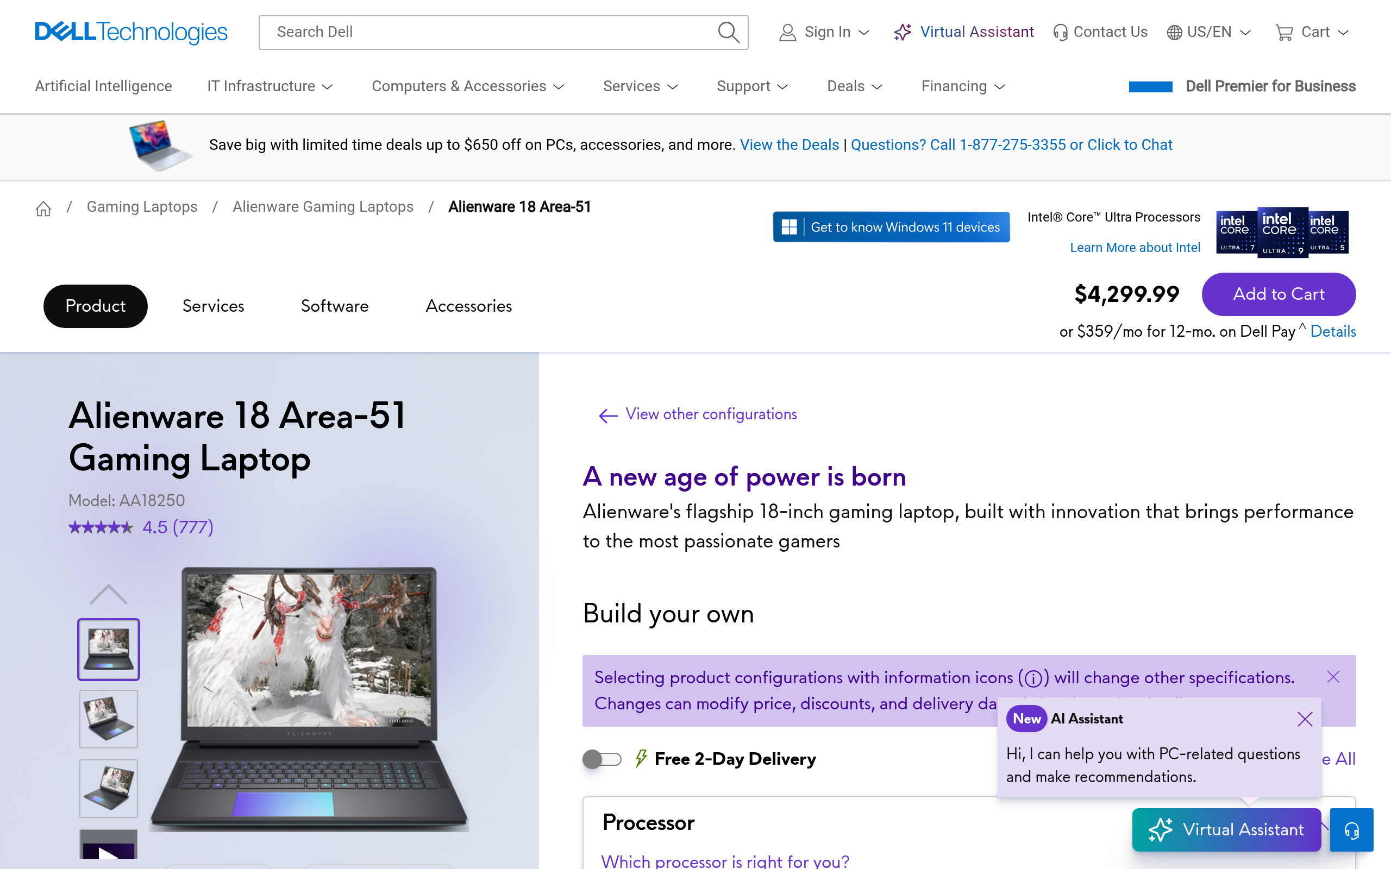Click the blue headset support icon

click(1351, 829)
